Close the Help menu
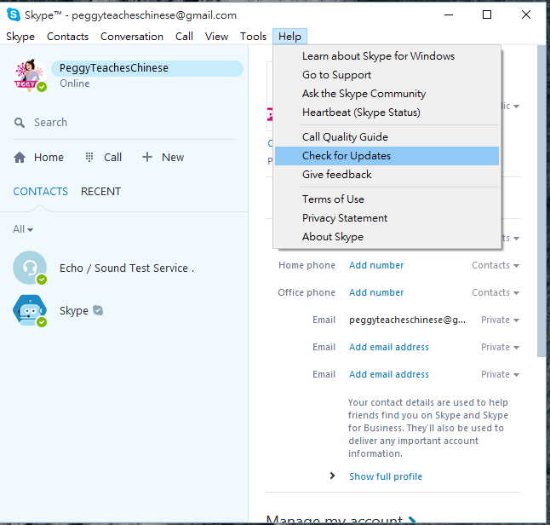Viewport: 550px width, 525px height. 289,37
